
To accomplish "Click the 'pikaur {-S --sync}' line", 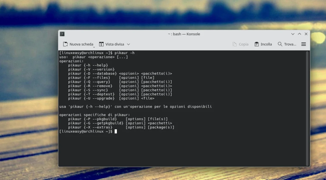I will tap(120, 90).
